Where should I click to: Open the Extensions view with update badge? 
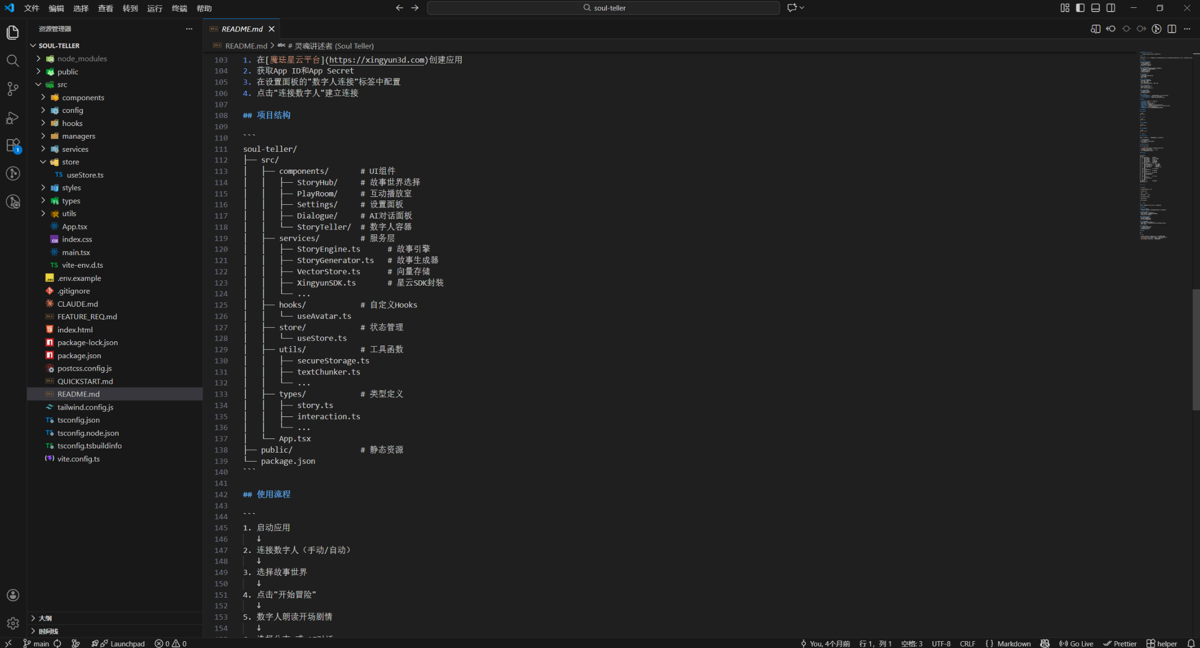[x=13, y=145]
